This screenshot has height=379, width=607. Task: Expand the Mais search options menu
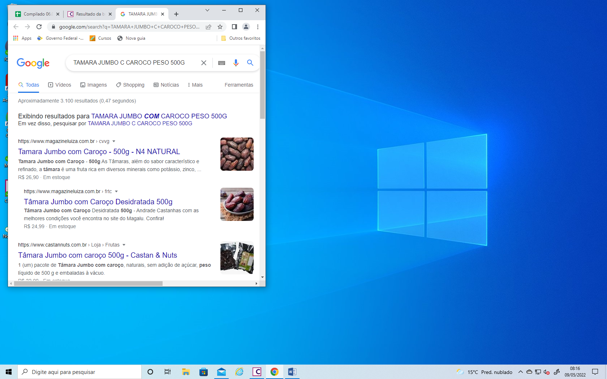195,85
